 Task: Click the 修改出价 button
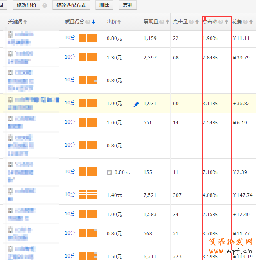pos(27,5)
